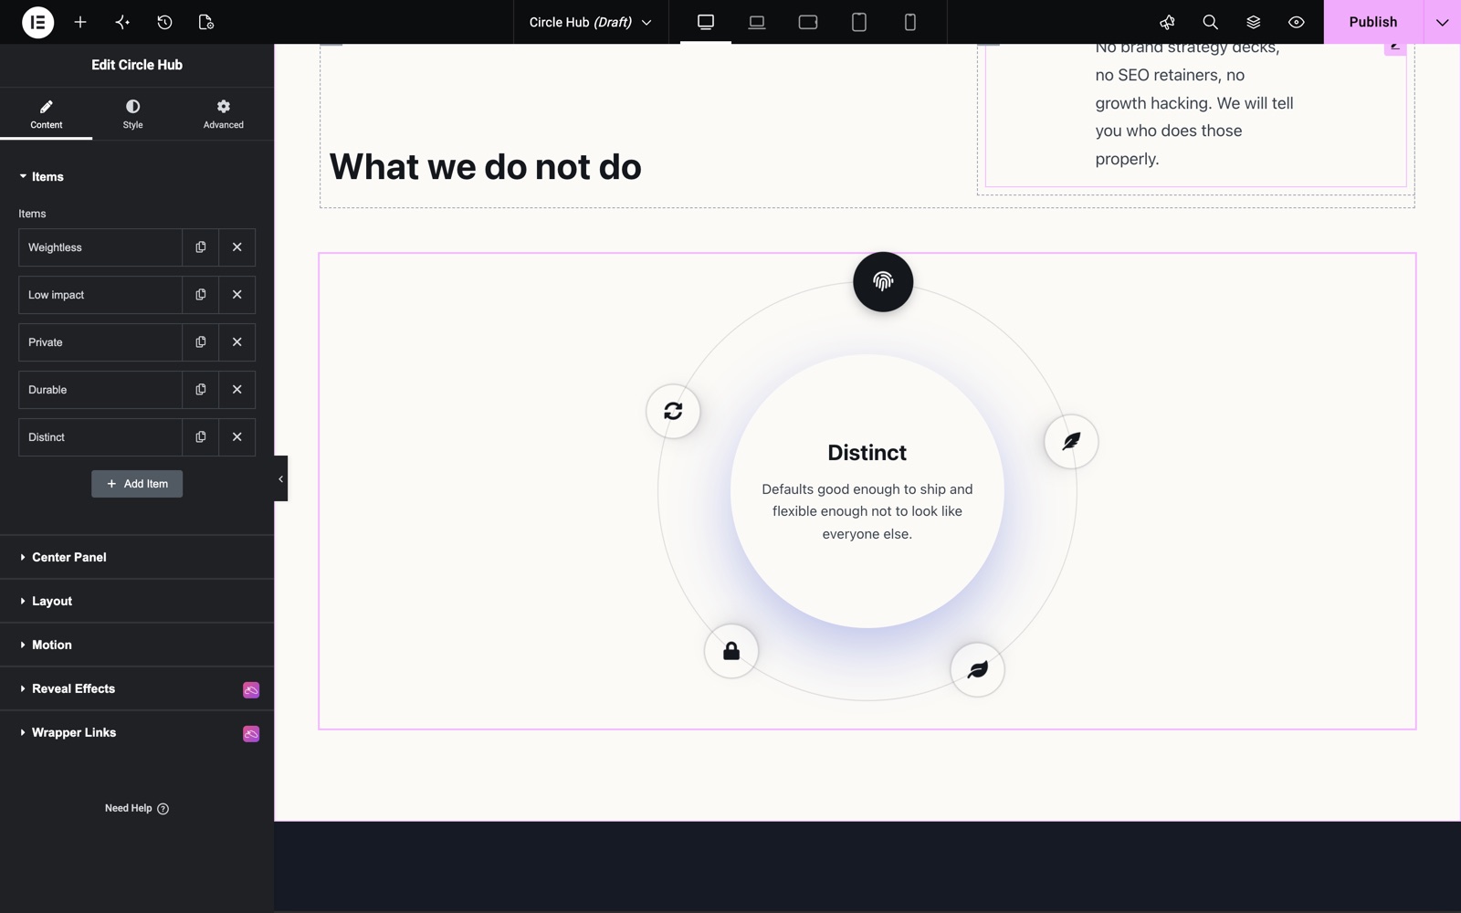
Task: Open the revision history icon
Action: click(x=164, y=22)
